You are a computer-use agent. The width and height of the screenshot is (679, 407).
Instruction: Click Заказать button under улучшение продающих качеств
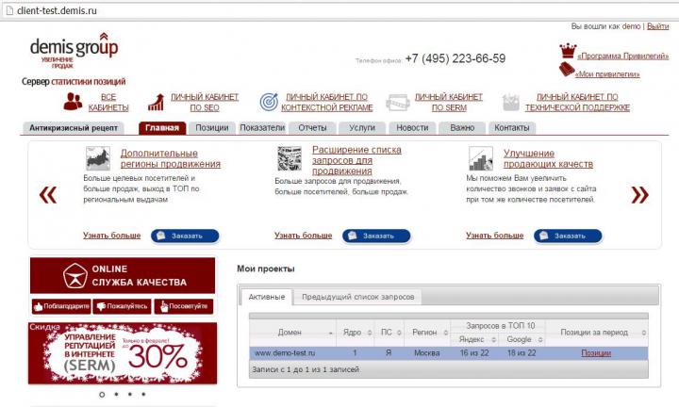tap(568, 236)
